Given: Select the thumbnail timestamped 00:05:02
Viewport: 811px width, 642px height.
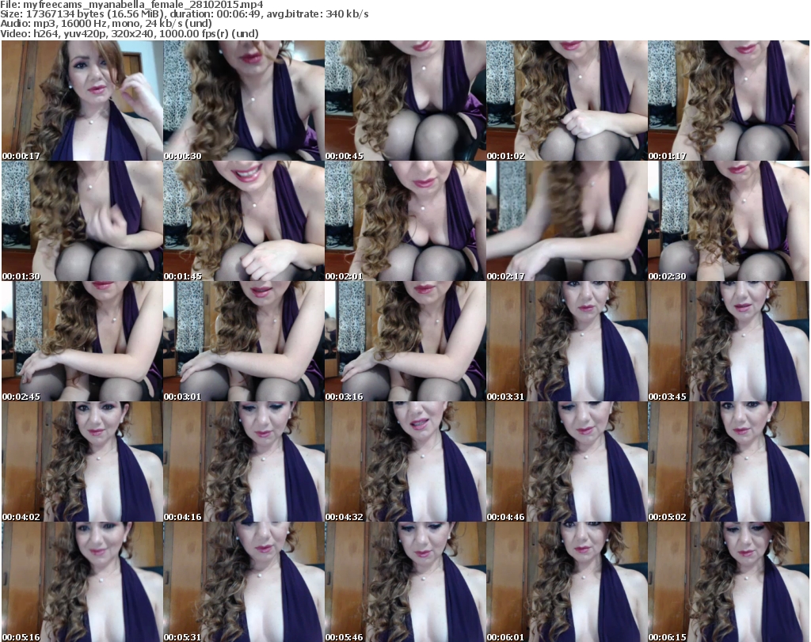Looking at the screenshot, I should 729,462.
